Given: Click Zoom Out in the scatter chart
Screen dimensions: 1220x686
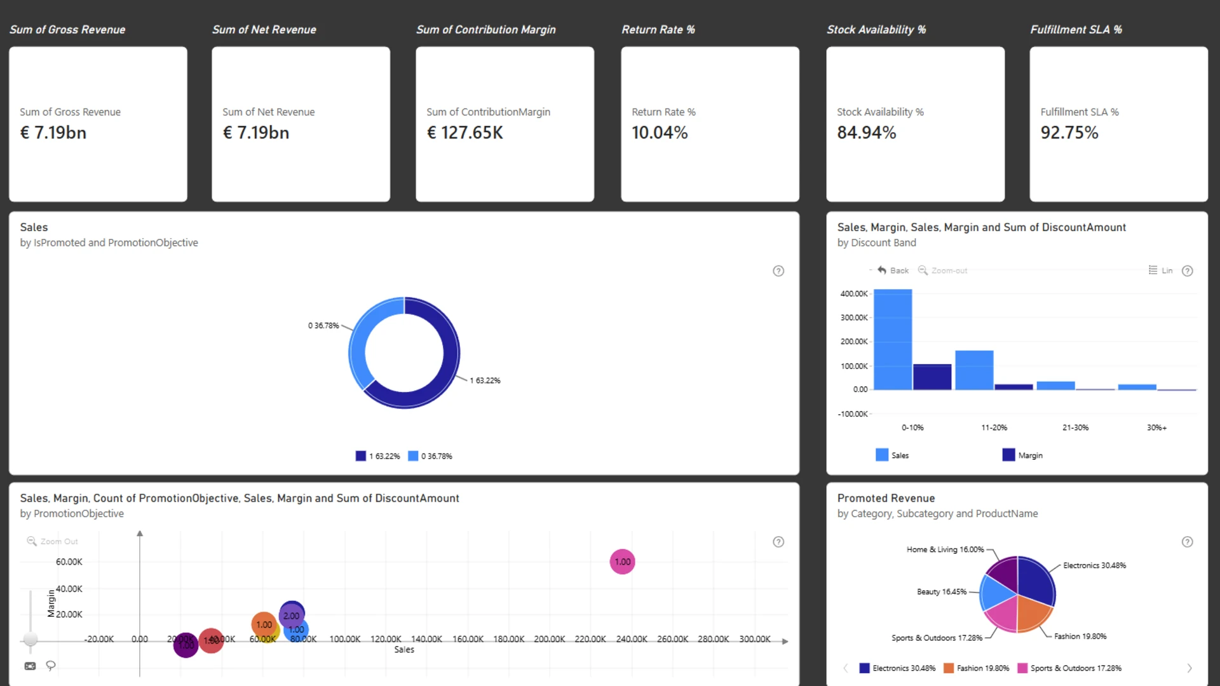Looking at the screenshot, I should [x=52, y=541].
